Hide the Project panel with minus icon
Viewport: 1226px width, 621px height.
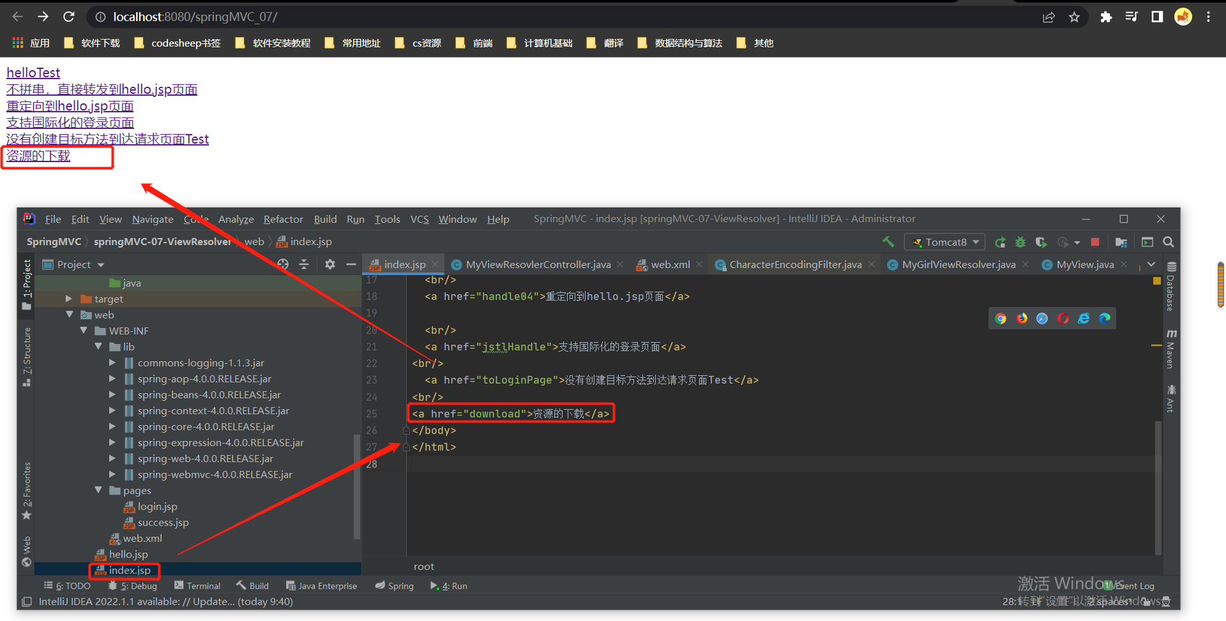[x=351, y=264]
